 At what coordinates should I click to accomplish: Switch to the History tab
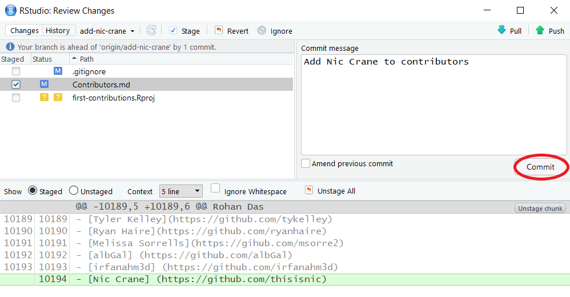(58, 30)
